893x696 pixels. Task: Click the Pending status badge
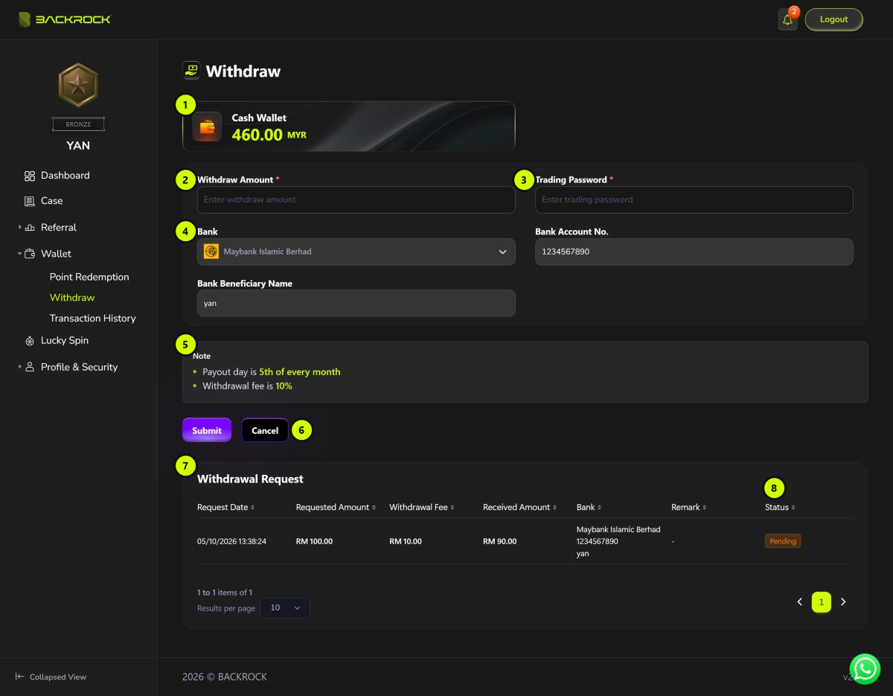tap(783, 541)
